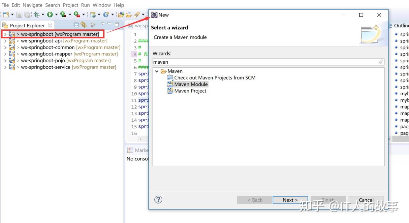409x223 pixels.
Task: Click the Next button
Action: 290,200
